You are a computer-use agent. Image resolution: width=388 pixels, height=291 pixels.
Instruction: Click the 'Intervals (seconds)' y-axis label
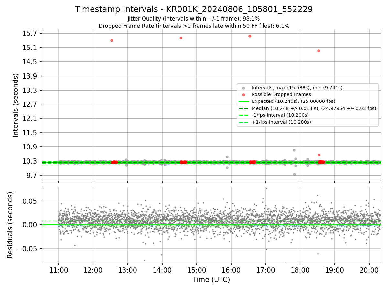16,105
